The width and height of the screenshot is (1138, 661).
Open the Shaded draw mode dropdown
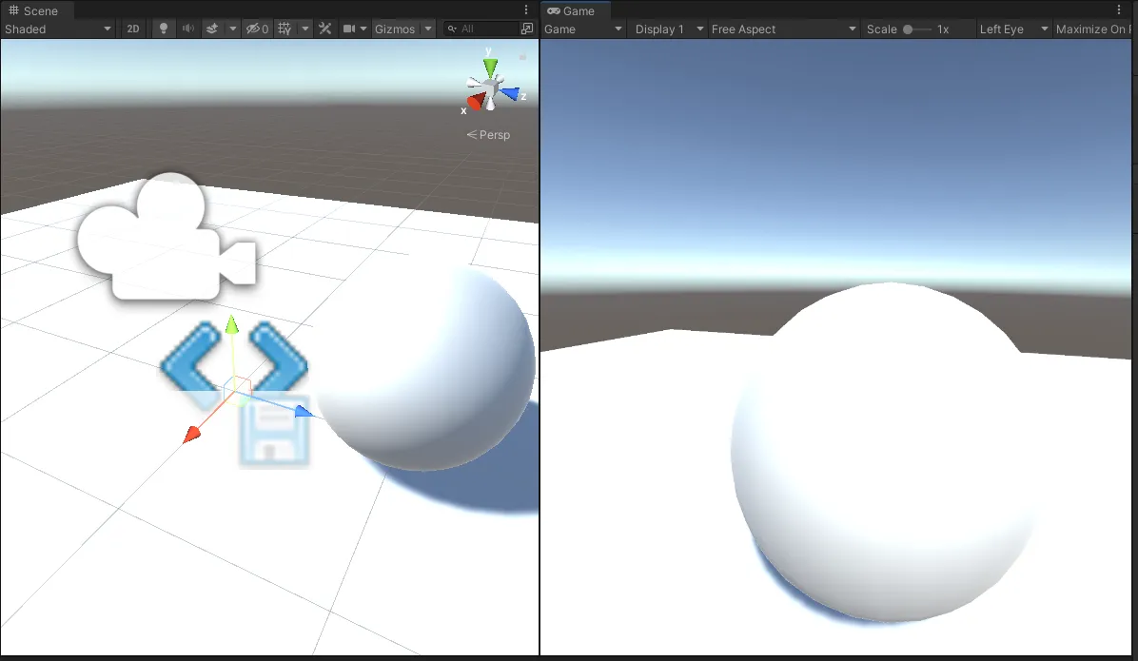coord(58,29)
